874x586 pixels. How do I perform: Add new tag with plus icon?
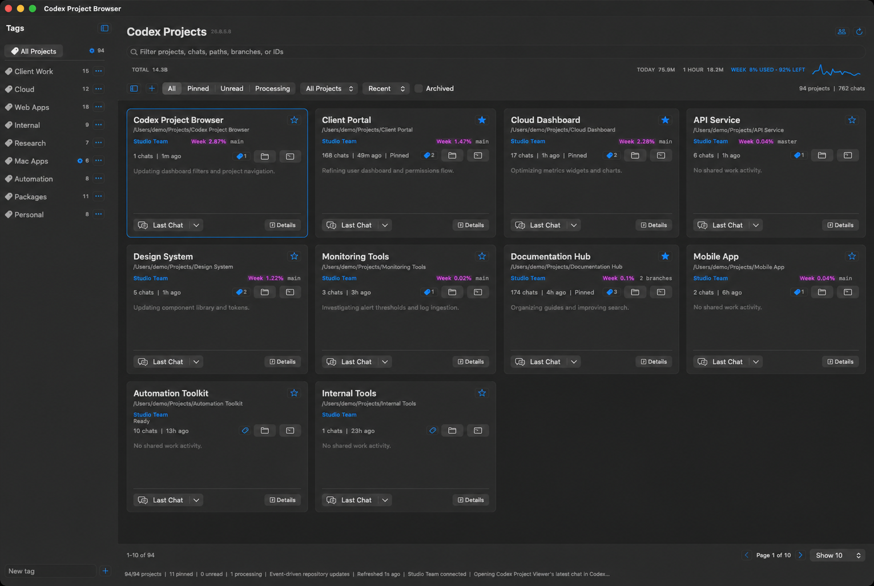(x=105, y=571)
